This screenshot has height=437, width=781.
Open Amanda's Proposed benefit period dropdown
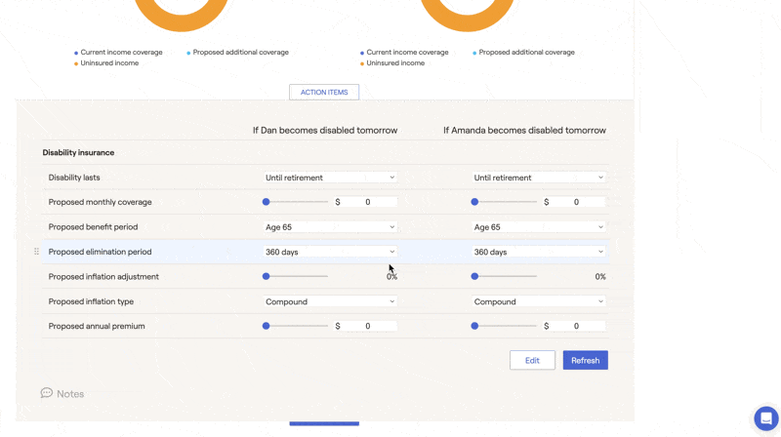pyautogui.click(x=539, y=227)
